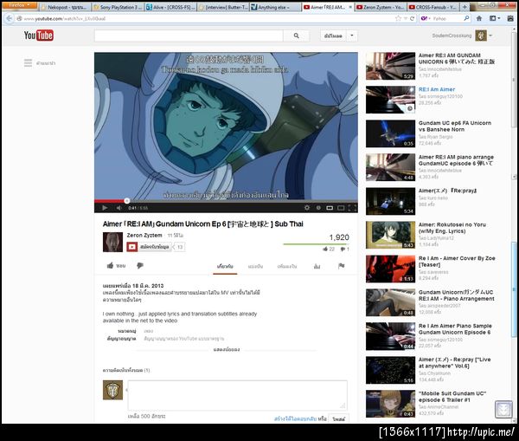Open video statistics chart icon
This screenshot has width=519, height=441.
317,266
